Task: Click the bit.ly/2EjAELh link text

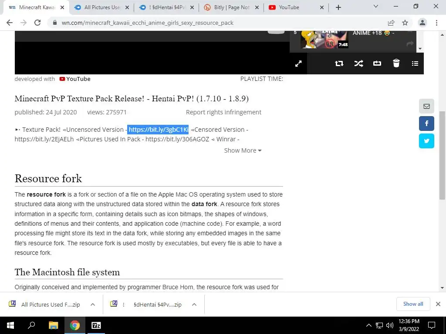Action: tap(44, 139)
